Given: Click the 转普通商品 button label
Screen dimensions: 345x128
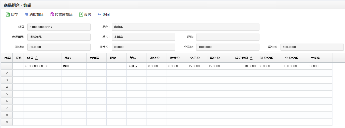Looking at the screenshot, I should 64,15.
